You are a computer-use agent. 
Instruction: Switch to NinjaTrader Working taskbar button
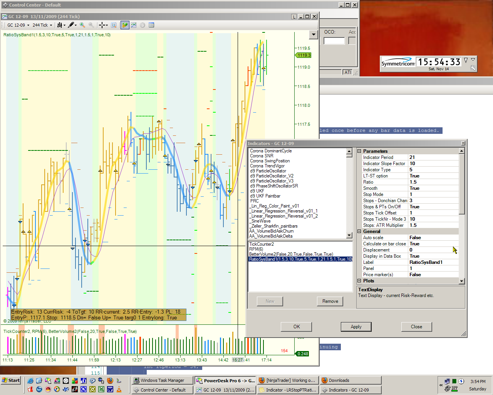[288, 380]
